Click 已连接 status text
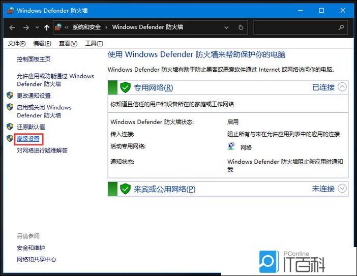Viewport: 357px width, 276px height. tap(323, 87)
